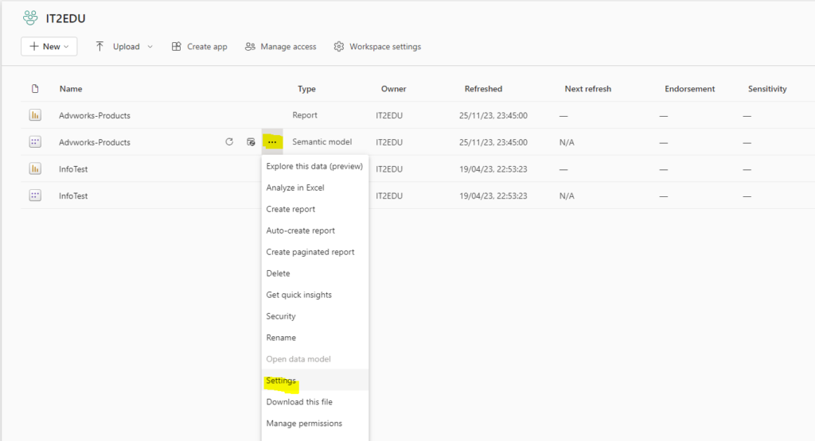Click Create app button
This screenshot has width=815, height=441.
click(x=199, y=47)
